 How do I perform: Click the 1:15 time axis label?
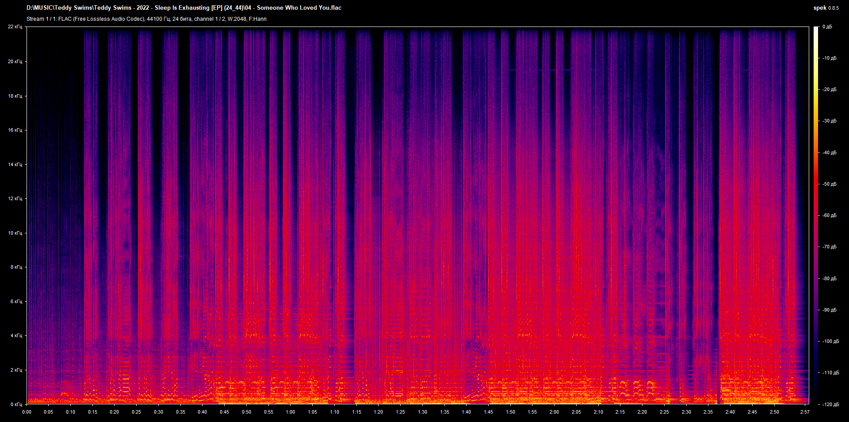pyautogui.click(x=356, y=412)
